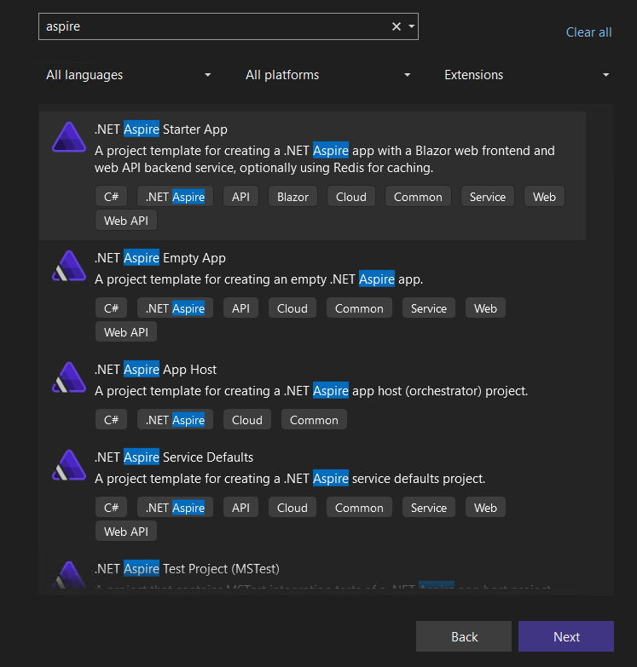Click the Back button
637x667 pixels.
point(464,636)
